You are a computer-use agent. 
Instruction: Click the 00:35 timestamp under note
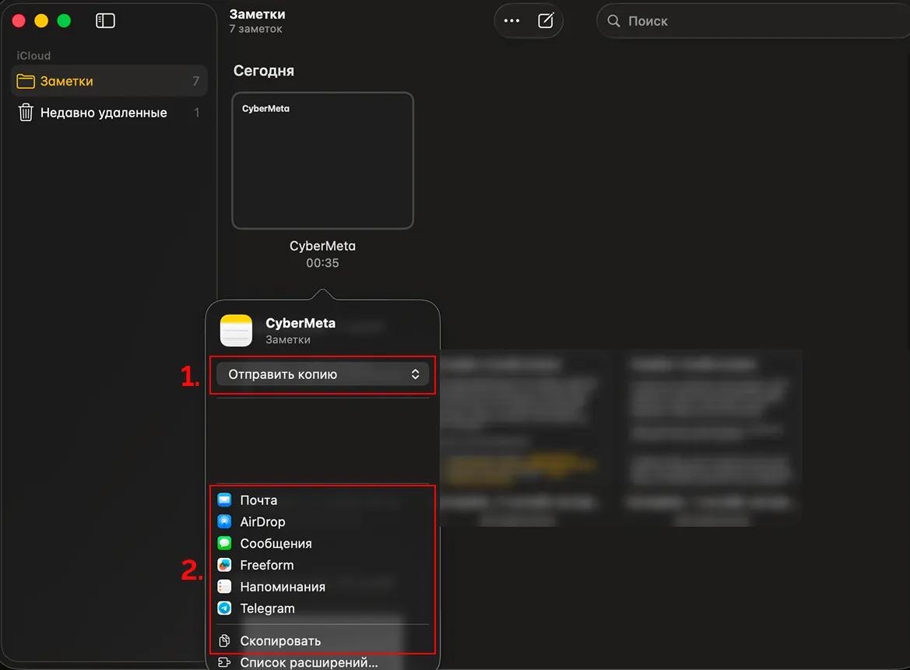click(x=323, y=263)
